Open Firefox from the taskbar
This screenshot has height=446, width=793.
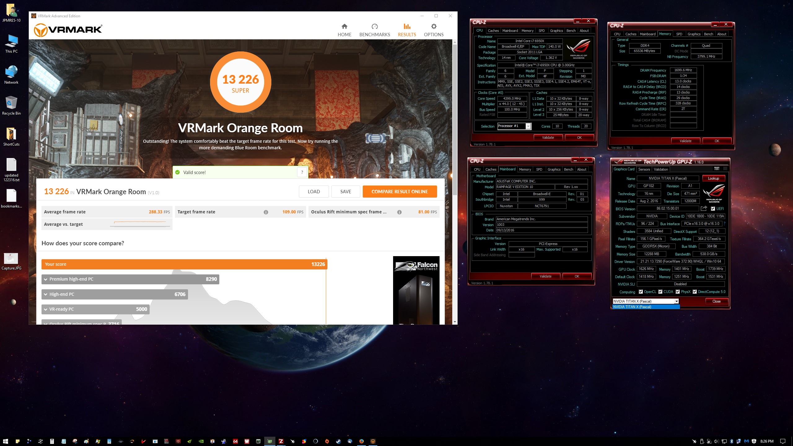[361, 441]
